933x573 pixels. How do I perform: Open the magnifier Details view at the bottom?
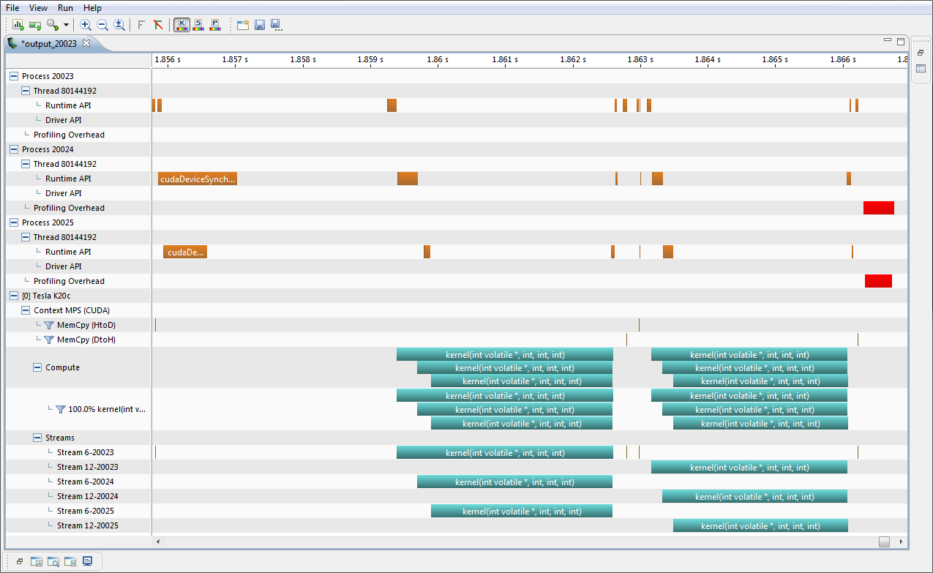coord(53,561)
